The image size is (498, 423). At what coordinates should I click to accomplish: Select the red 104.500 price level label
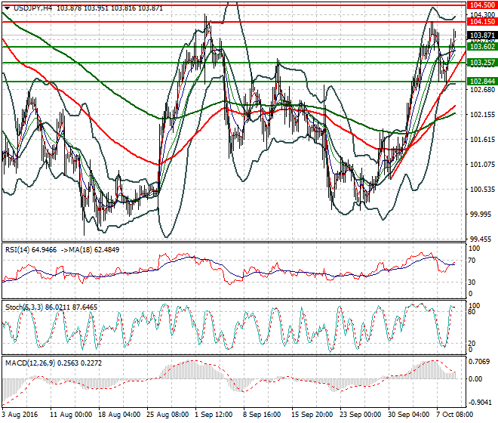[x=482, y=5]
